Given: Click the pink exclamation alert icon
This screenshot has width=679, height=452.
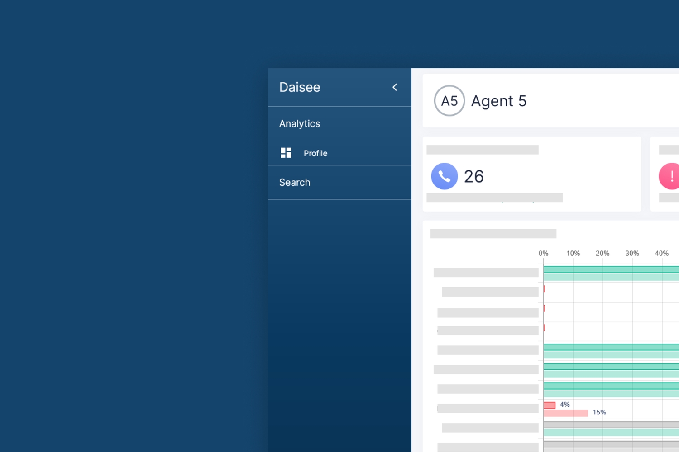Looking at the screenshot, I should click(669, 176).
